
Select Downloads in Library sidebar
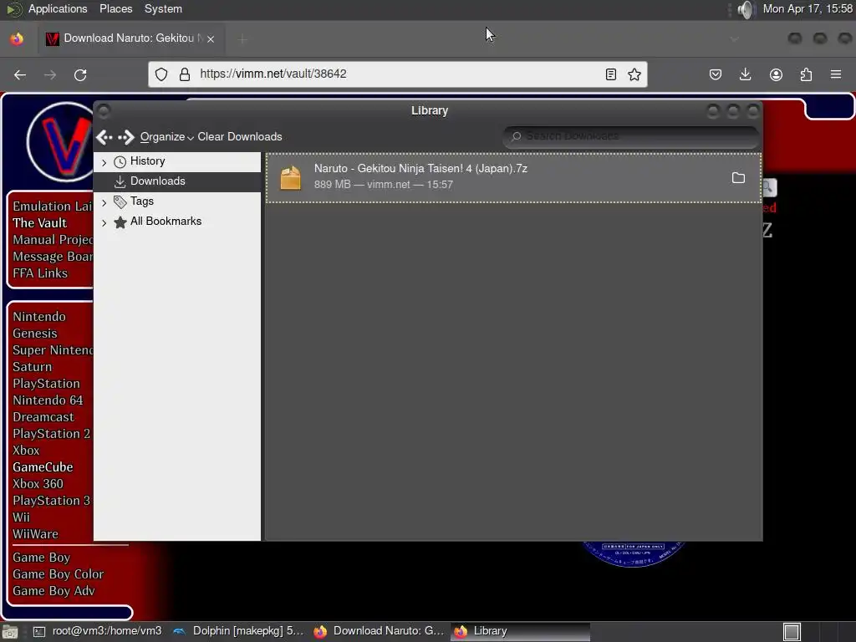(177, 181)
